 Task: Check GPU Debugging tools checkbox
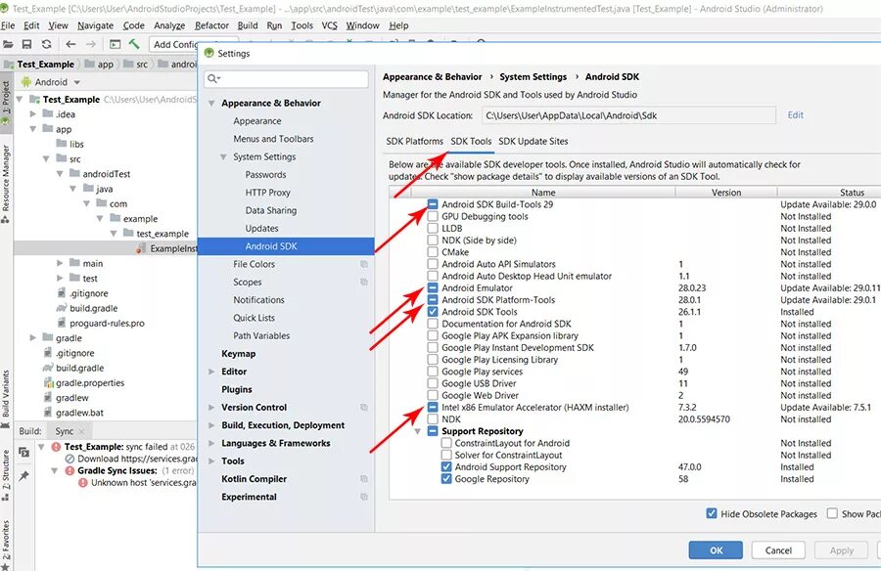(x=433, y=216)
